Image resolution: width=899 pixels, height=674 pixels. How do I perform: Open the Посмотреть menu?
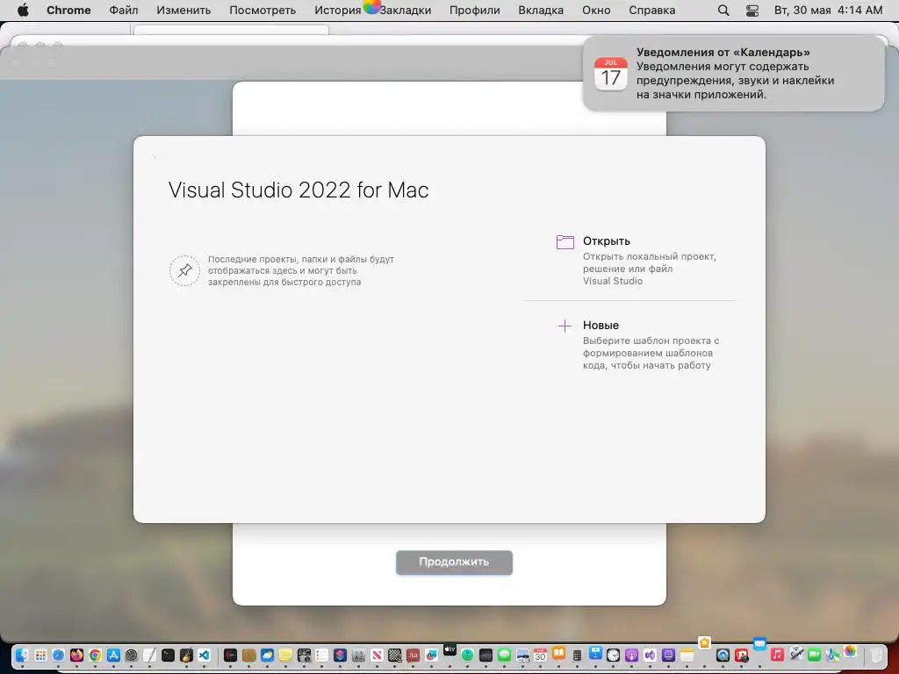coord(263,11)
